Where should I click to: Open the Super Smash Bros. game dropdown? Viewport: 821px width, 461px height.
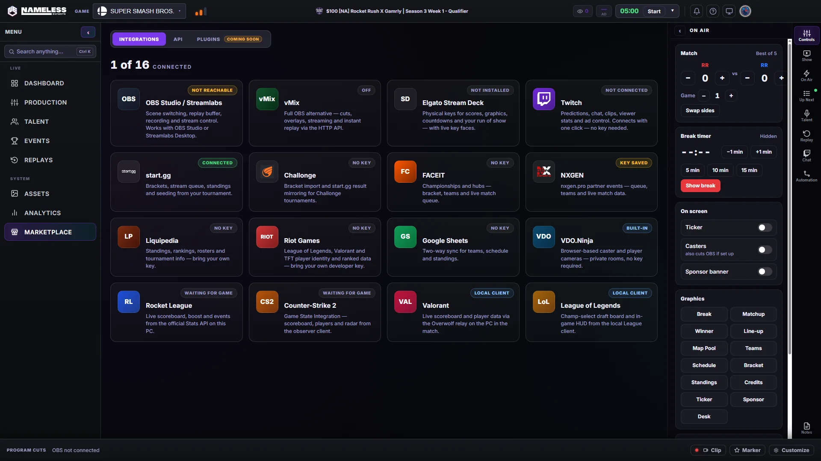coord(139,11)
